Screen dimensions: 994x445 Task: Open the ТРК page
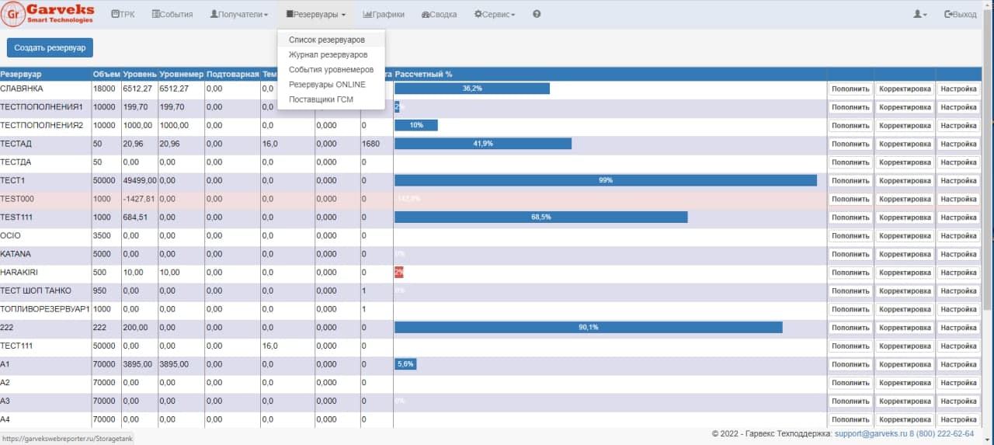[123, 15]
